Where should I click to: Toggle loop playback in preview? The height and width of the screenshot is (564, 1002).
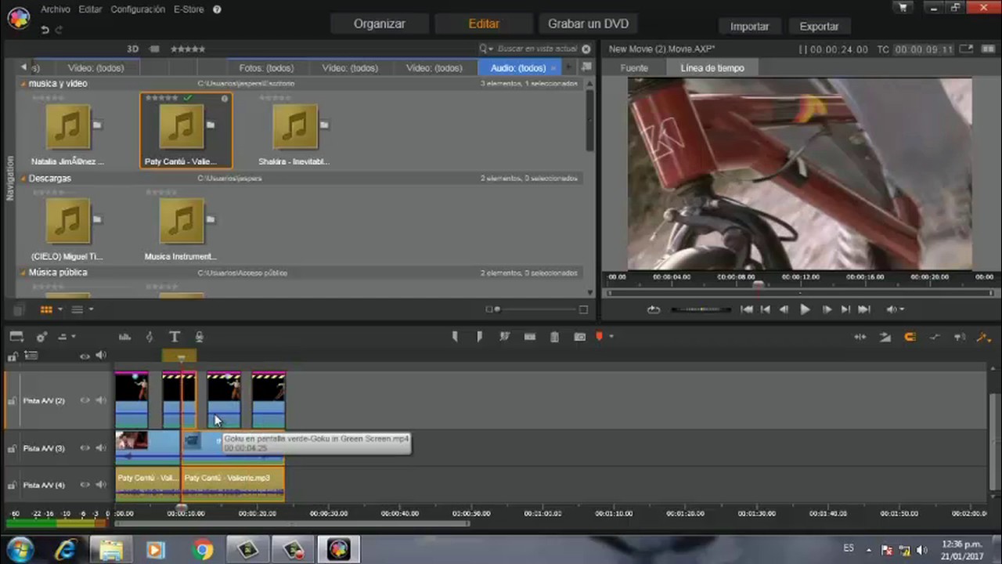click(654, 309)
